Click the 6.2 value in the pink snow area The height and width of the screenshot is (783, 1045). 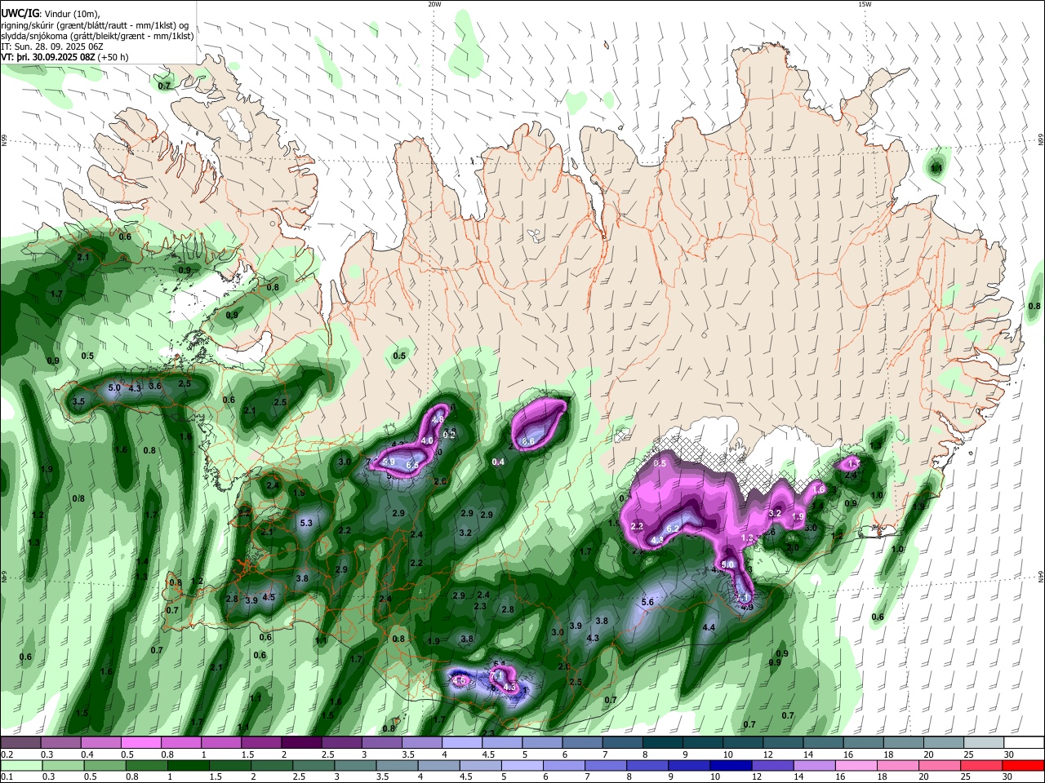[674, 529]
